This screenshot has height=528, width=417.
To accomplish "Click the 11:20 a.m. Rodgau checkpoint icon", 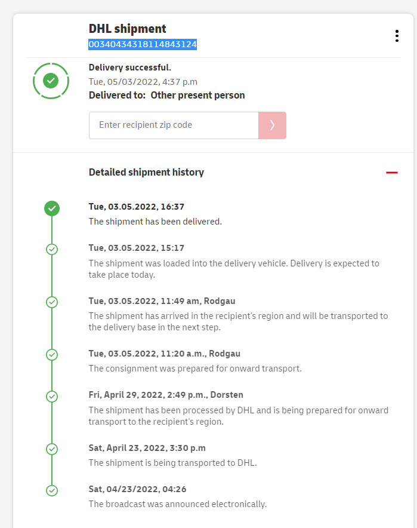I will (52, 355).
